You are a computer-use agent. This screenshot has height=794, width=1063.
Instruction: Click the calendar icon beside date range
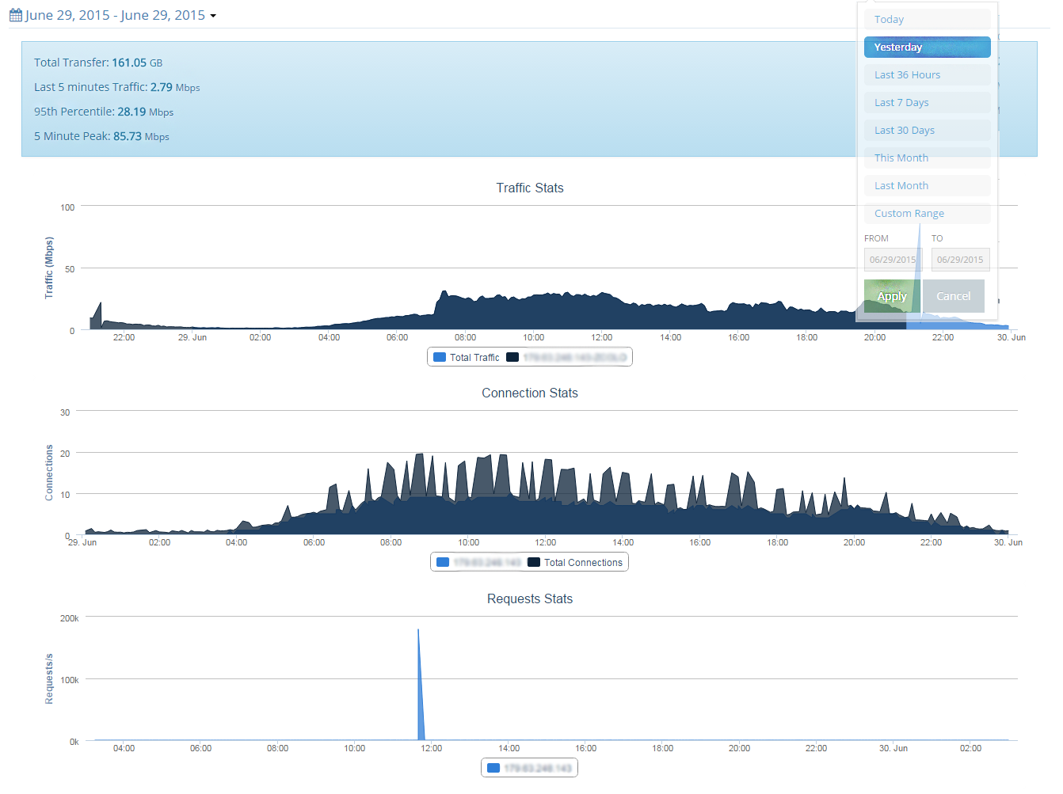tap(15, 15)
